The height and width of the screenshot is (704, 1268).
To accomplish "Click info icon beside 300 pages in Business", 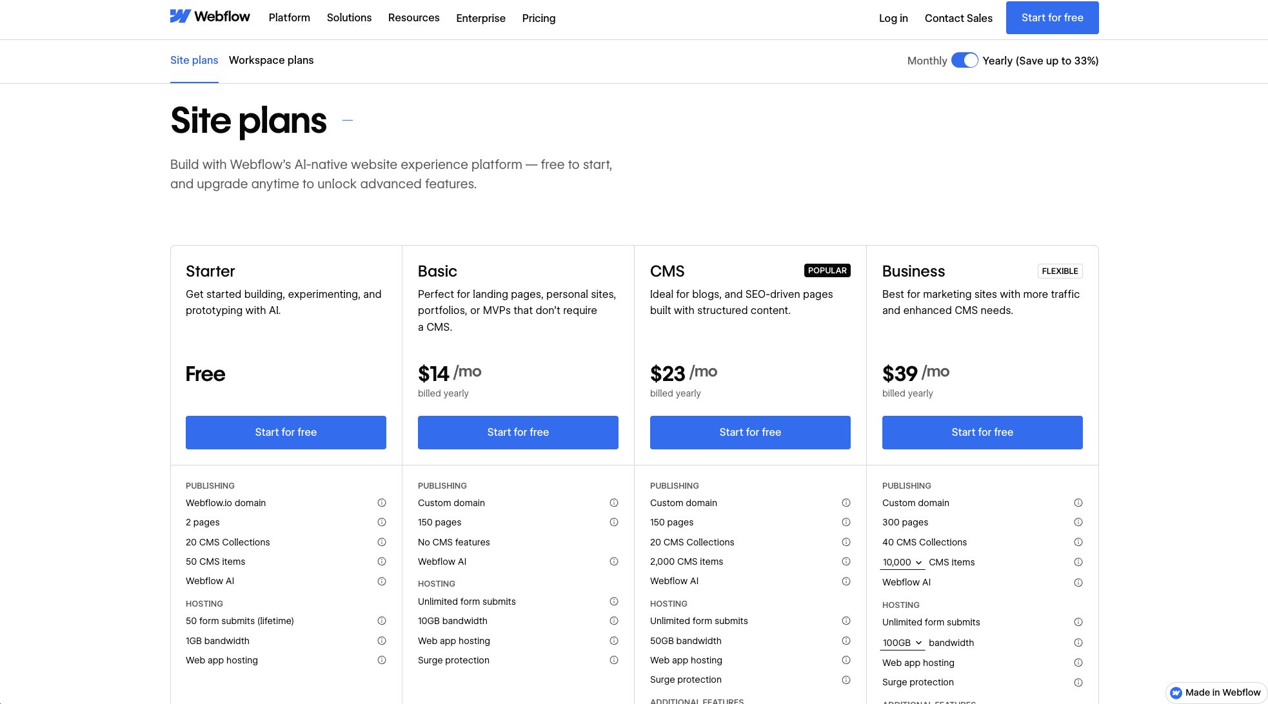I will click(x=1078, y=522).
